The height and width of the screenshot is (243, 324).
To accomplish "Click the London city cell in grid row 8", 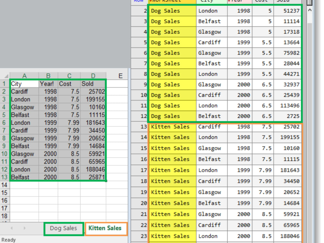I will (212, 74).
